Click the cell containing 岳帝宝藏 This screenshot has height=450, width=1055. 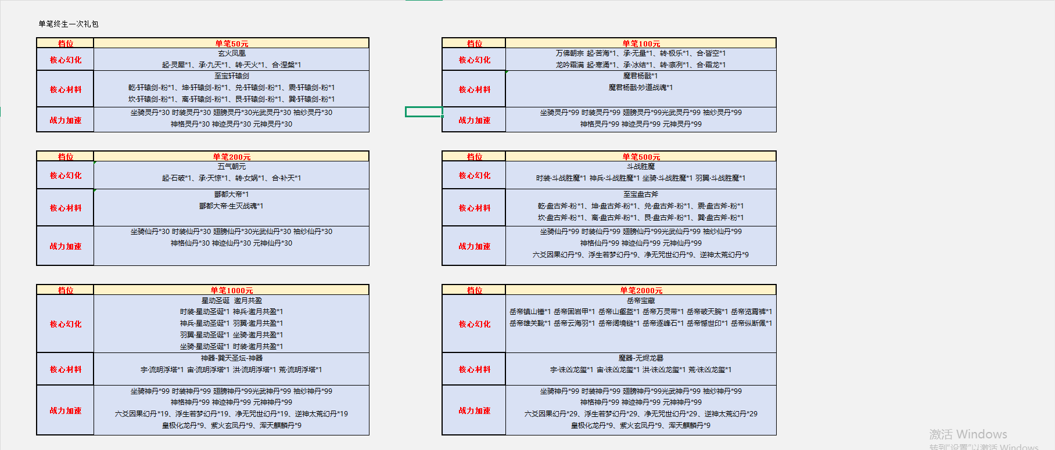coord(641,323)
